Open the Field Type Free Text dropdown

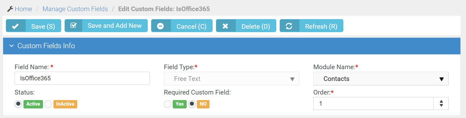point(231,79)
